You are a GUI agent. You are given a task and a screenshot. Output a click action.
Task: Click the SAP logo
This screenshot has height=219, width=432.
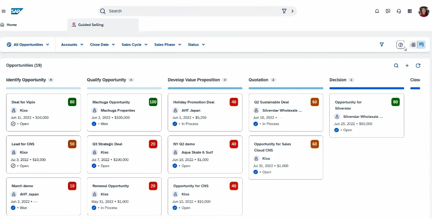coord(17,11)
